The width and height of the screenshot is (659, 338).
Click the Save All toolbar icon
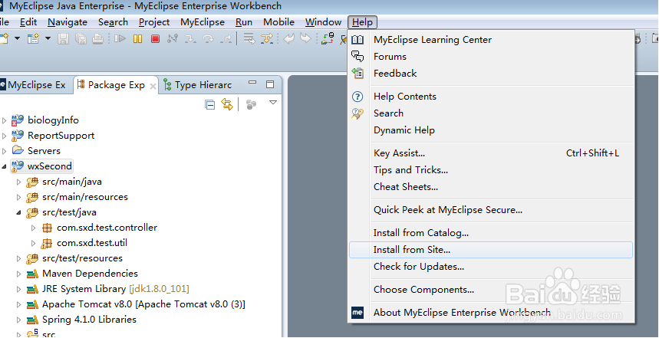point(81,39)
